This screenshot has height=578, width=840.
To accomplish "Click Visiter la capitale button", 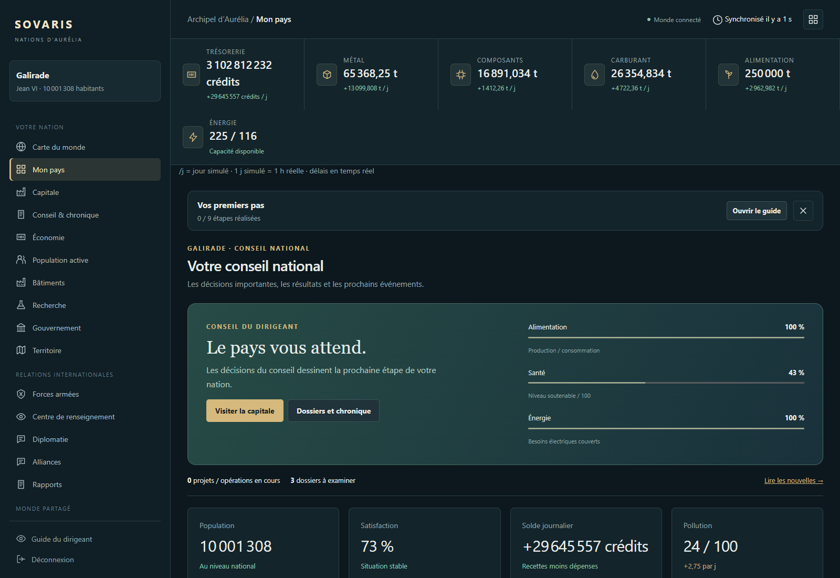I will 245,410.
